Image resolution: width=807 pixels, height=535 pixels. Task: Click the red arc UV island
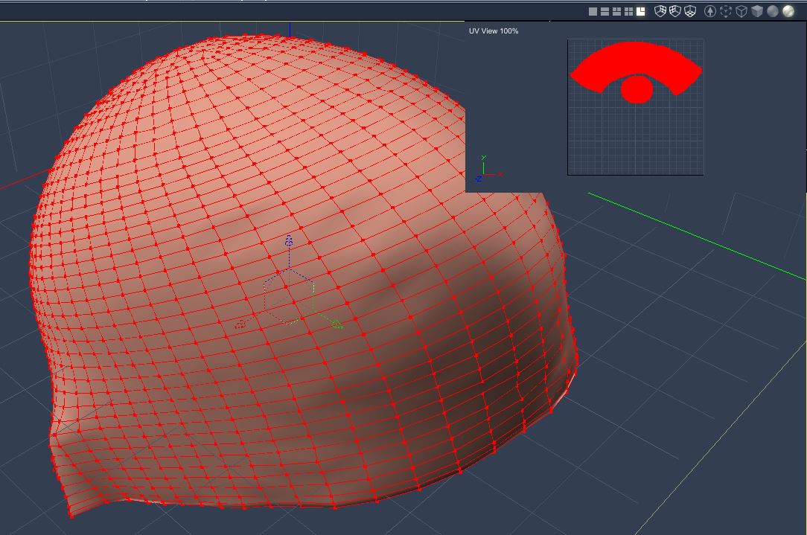tap(636, 57)
